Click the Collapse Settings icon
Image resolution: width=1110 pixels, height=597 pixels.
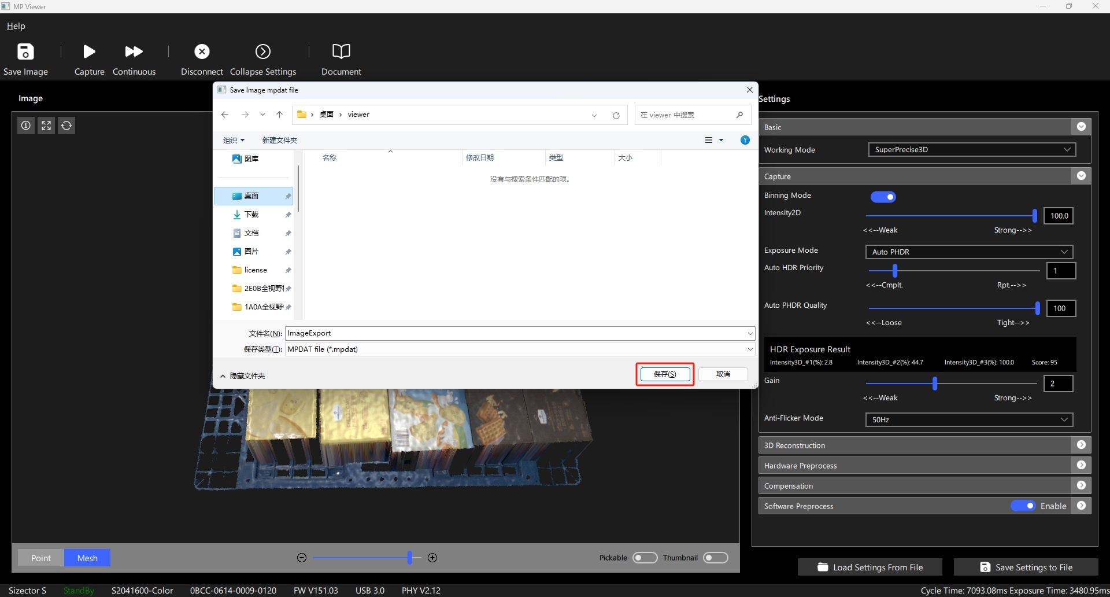[263, 52]
